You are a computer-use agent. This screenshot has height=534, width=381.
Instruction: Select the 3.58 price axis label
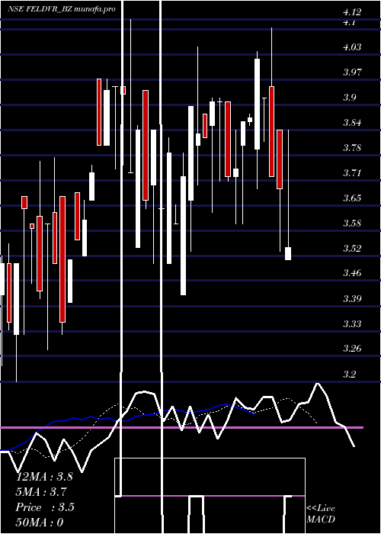click(x=352, y=223)
